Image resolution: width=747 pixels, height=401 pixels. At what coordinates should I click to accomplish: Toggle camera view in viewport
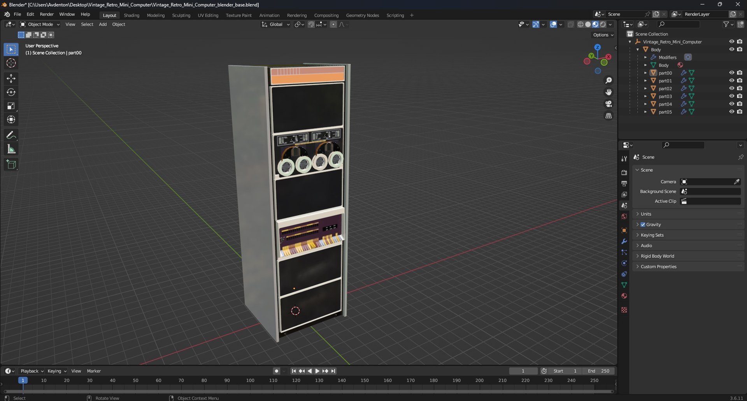pos(608,104)
